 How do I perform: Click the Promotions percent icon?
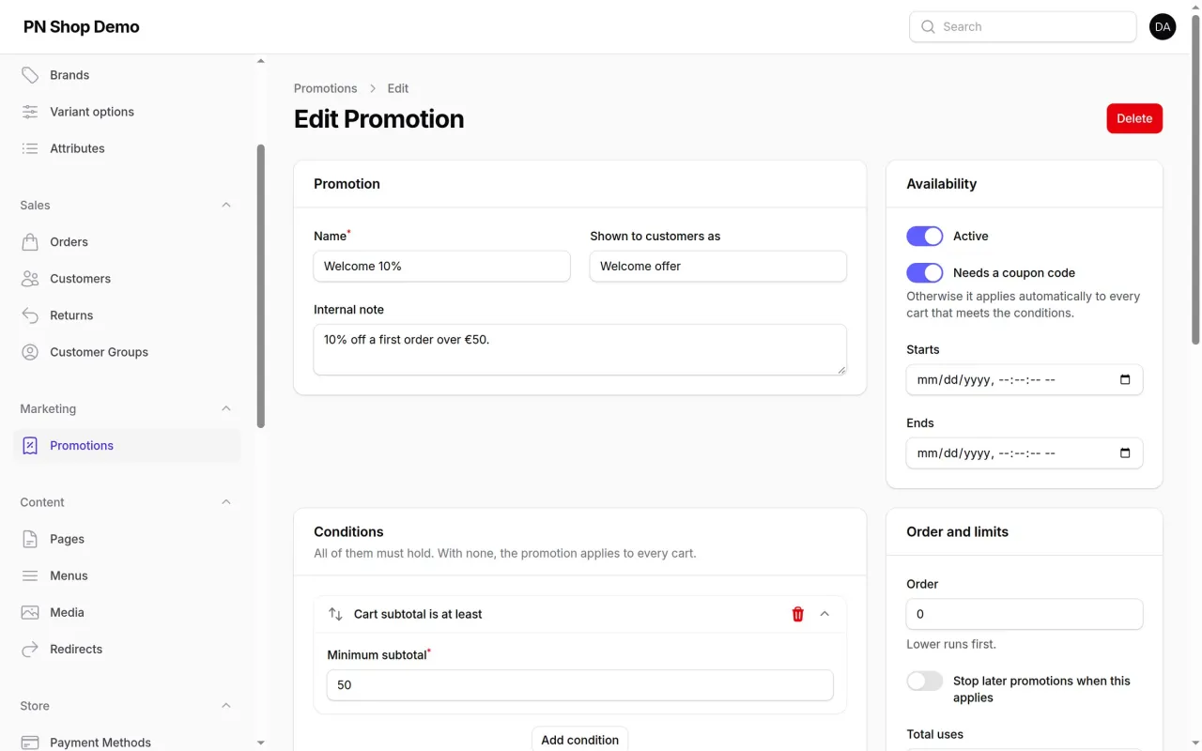tap(30, 446)
